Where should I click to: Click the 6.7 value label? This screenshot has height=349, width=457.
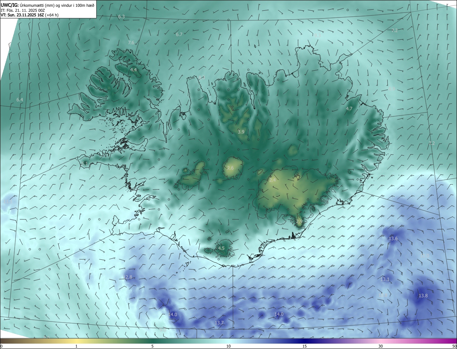[179, 34]
